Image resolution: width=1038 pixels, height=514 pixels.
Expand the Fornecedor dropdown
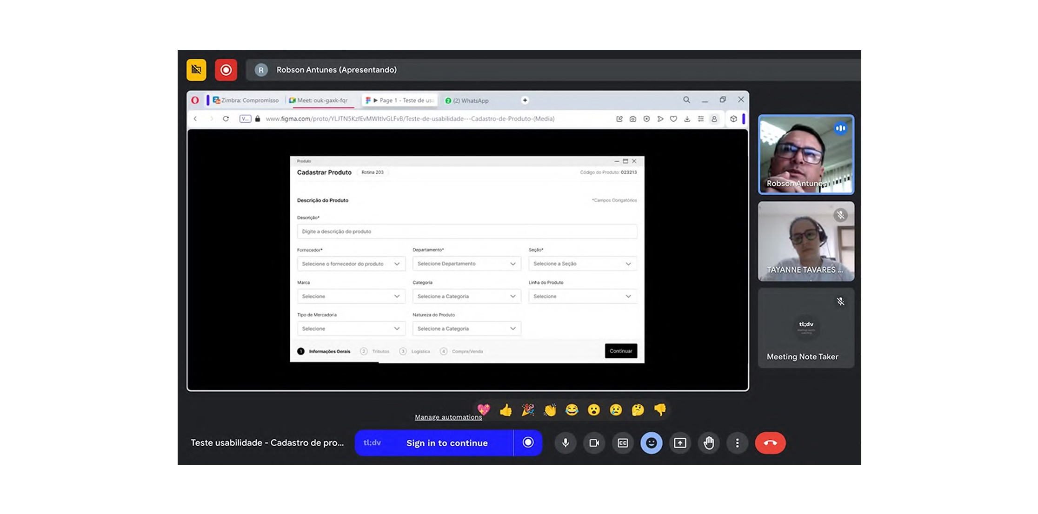point(351,264)
